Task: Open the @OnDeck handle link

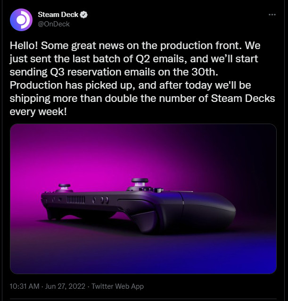Action: pos(54,24)
